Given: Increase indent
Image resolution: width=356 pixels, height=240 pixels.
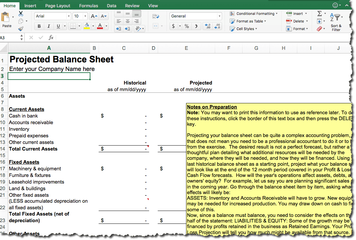Looking at the screenshot, I should tap(128, 29).
